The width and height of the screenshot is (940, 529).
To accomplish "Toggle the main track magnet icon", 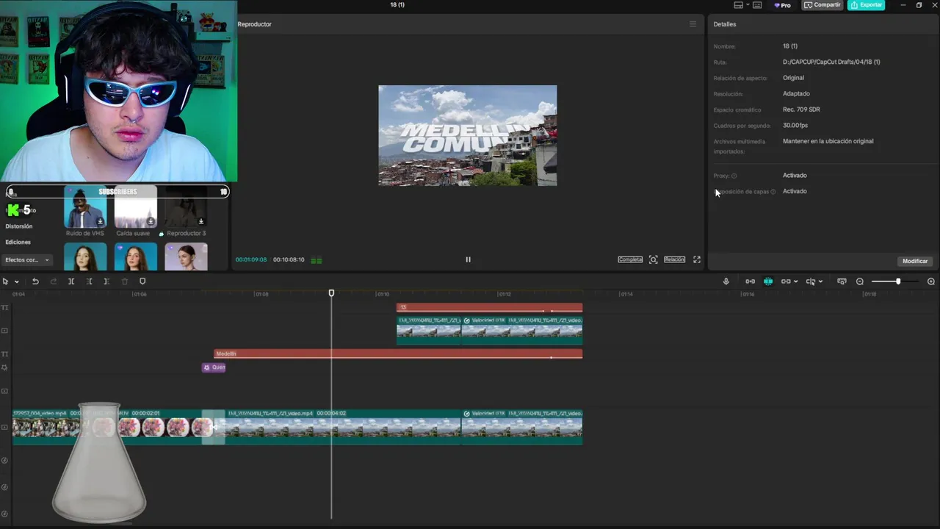I will pos(750,281).
